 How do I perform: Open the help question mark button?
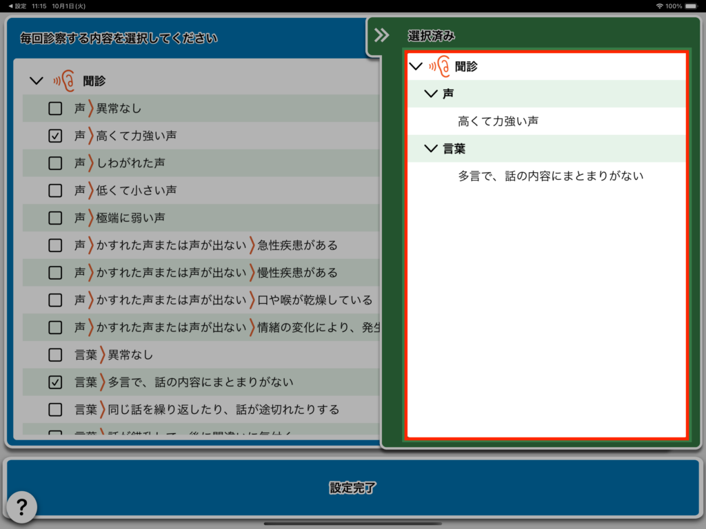[x=21, y=508]
